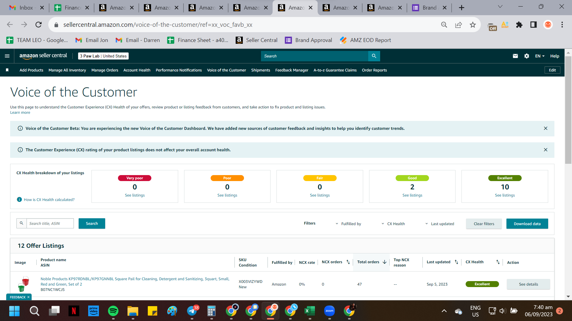This screenshot has width=572, height=321.
Task: Go to Manage Orders
Action: click(x=105, y=70)
